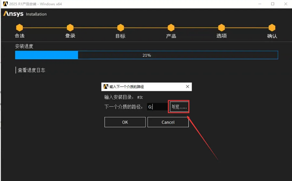Click the 安装进度 label
292x181 pixels.
tap(24, 46)
